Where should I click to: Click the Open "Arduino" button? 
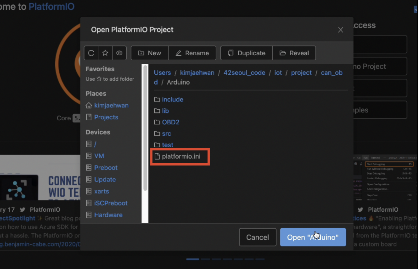(x=313, y=237)
